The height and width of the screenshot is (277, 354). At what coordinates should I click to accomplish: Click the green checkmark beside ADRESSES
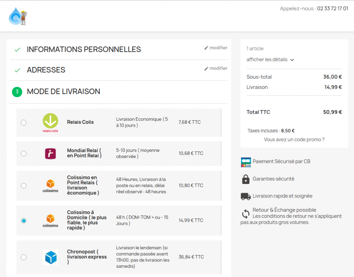pyautogui.click(x=17, y=70)
